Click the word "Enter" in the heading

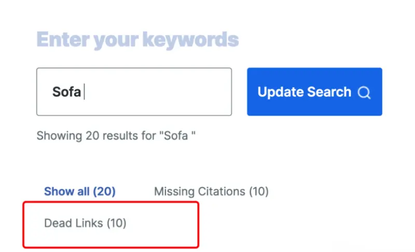point(60,39)
